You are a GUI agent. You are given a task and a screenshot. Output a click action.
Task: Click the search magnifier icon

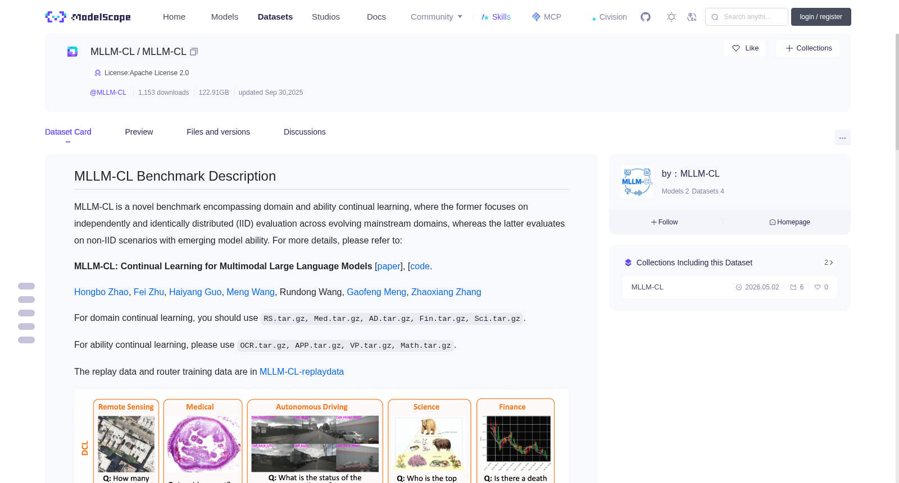coord(715,17)
